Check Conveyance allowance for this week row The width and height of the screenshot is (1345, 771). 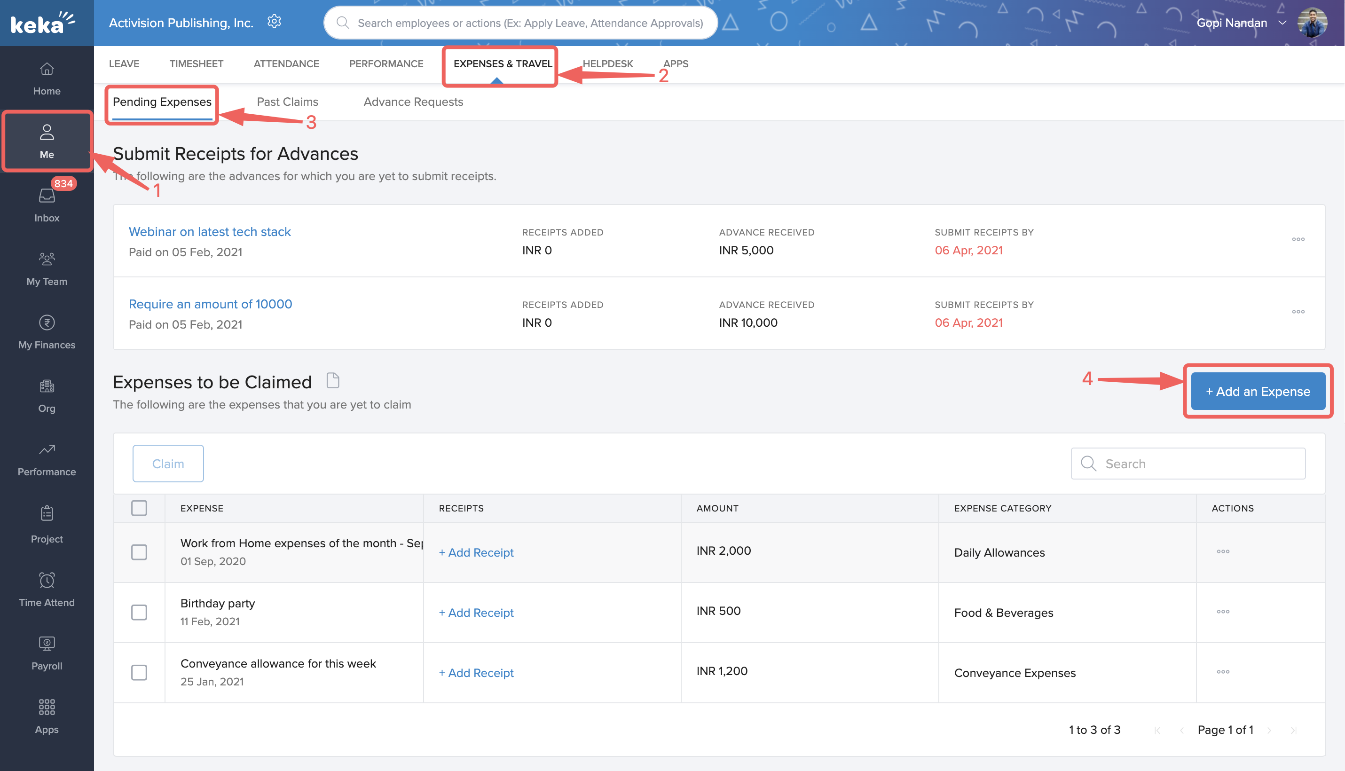pyautogui.click(x=139, y=672)
